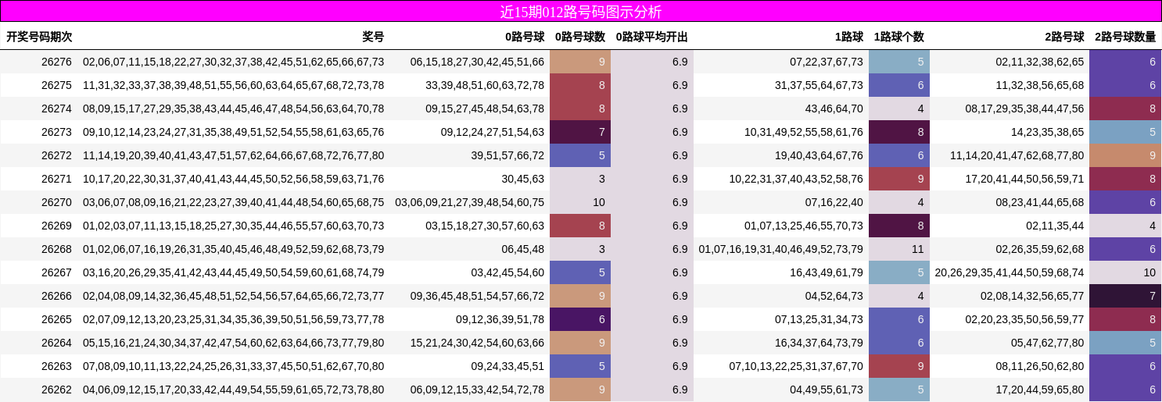Click the title 近15期012路号码图示分析
The image size is (1162, 402).
(581, 12)
